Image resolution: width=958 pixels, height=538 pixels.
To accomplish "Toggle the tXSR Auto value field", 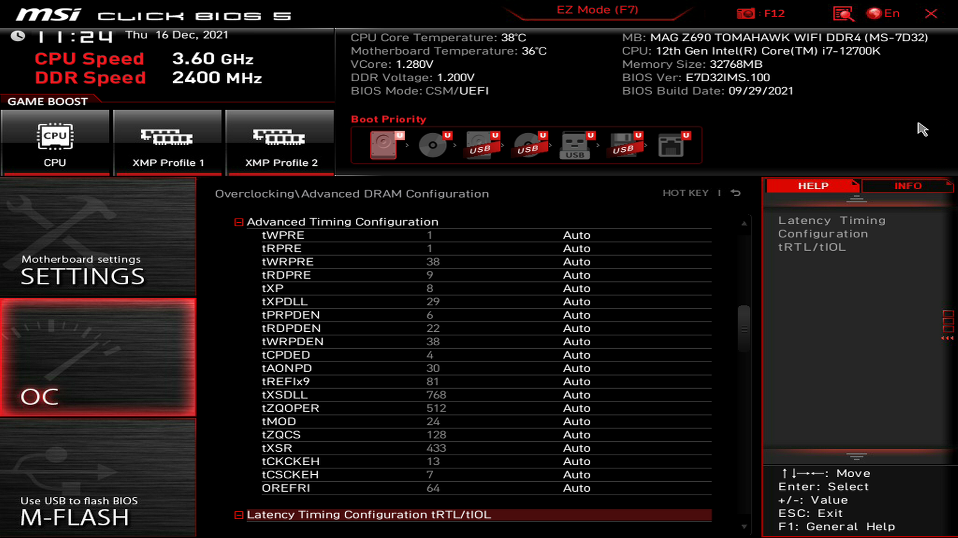I will tap(576, 448).
